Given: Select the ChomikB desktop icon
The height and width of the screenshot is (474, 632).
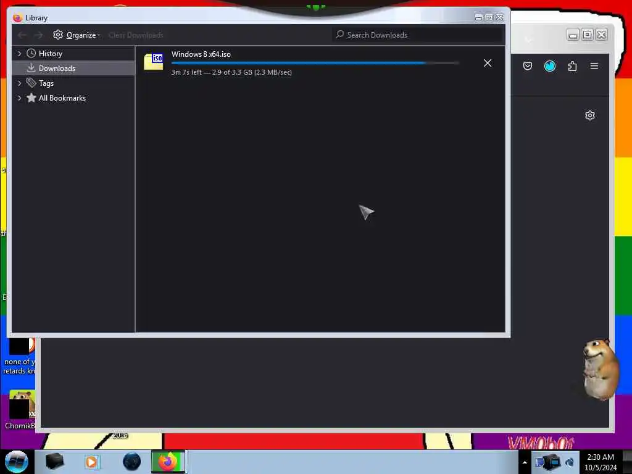Looking at the screenshot, I should click(x=20, y=410).
